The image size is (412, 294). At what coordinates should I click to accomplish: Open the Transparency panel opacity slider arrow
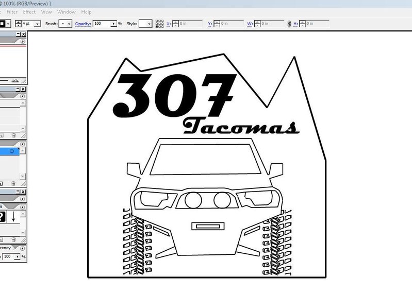[x=18, y=256]
